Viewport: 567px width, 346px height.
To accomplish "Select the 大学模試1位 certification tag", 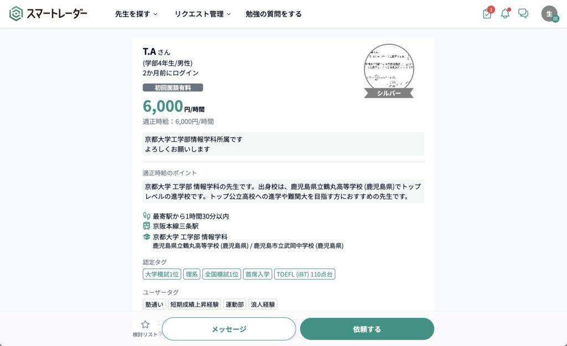I will coord(162,274).
